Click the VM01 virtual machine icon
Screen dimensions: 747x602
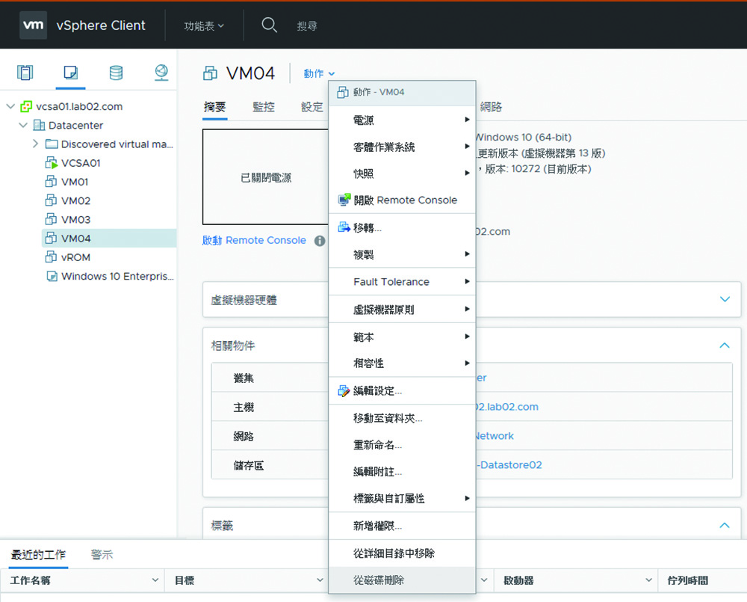click(x=51, y=182)
